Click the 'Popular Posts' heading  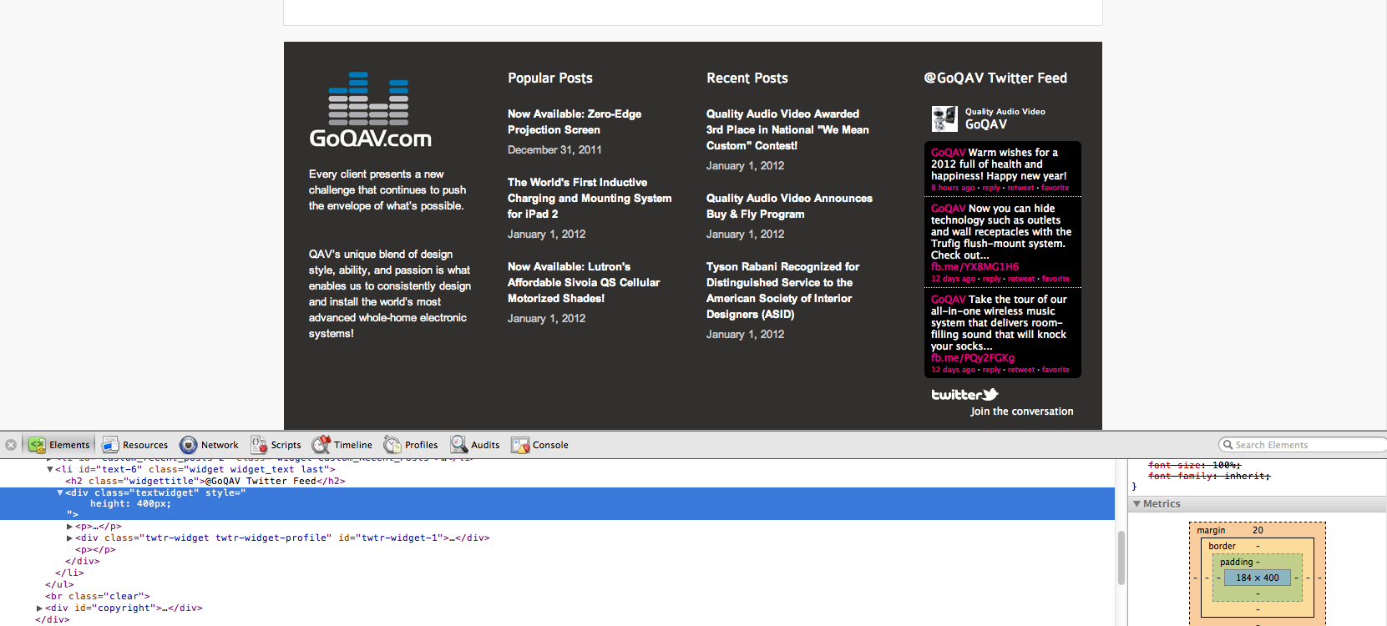click(550, 78)
